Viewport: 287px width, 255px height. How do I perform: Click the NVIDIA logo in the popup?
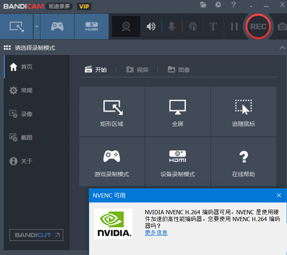pyautogui.click(x=113, y=224)
